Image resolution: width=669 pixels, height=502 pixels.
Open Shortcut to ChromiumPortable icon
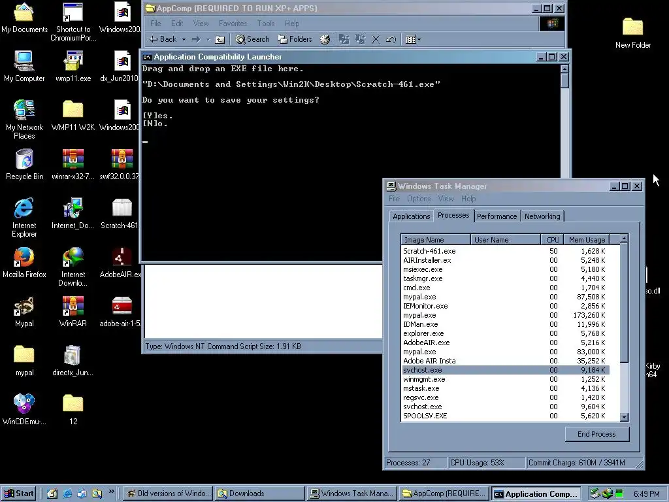(x=73, y=22)
